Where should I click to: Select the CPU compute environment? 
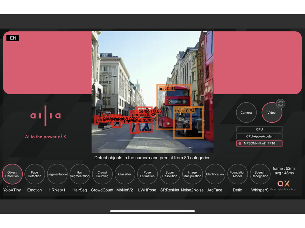coord(259,129)
